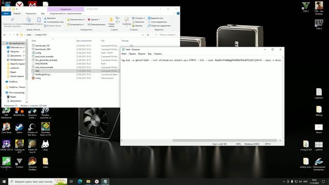The width and height of the screenshot is (329, 185).
Task: Select the xmrig application file
Action: pos(38,78)
